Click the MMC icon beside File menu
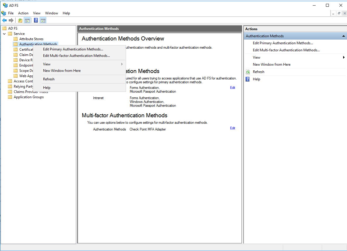This screenshot has height=251, width=347. [4, 13]
